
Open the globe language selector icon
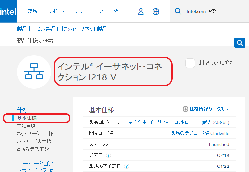click(156, 11)
